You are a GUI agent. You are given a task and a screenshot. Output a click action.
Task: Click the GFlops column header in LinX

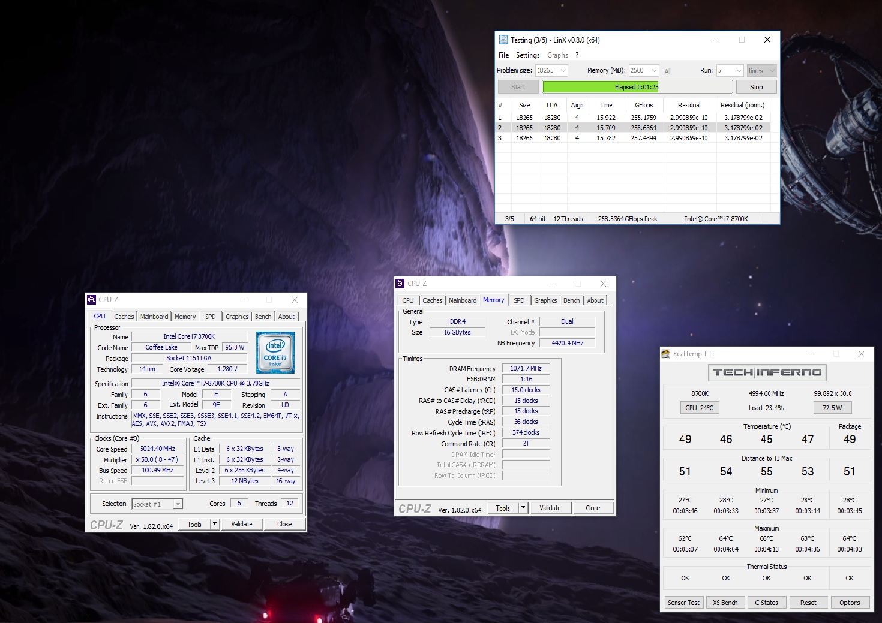point(644,105)
